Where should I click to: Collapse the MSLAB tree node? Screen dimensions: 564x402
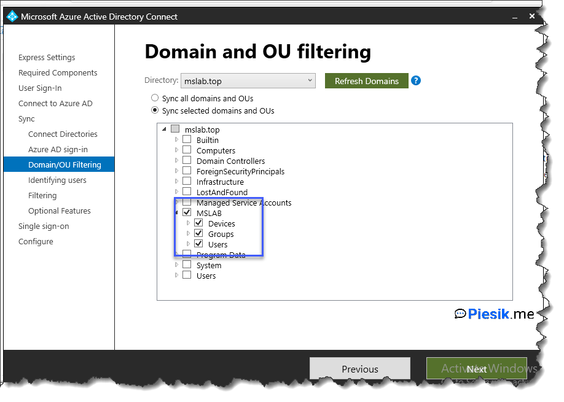[x=177, y=213]
